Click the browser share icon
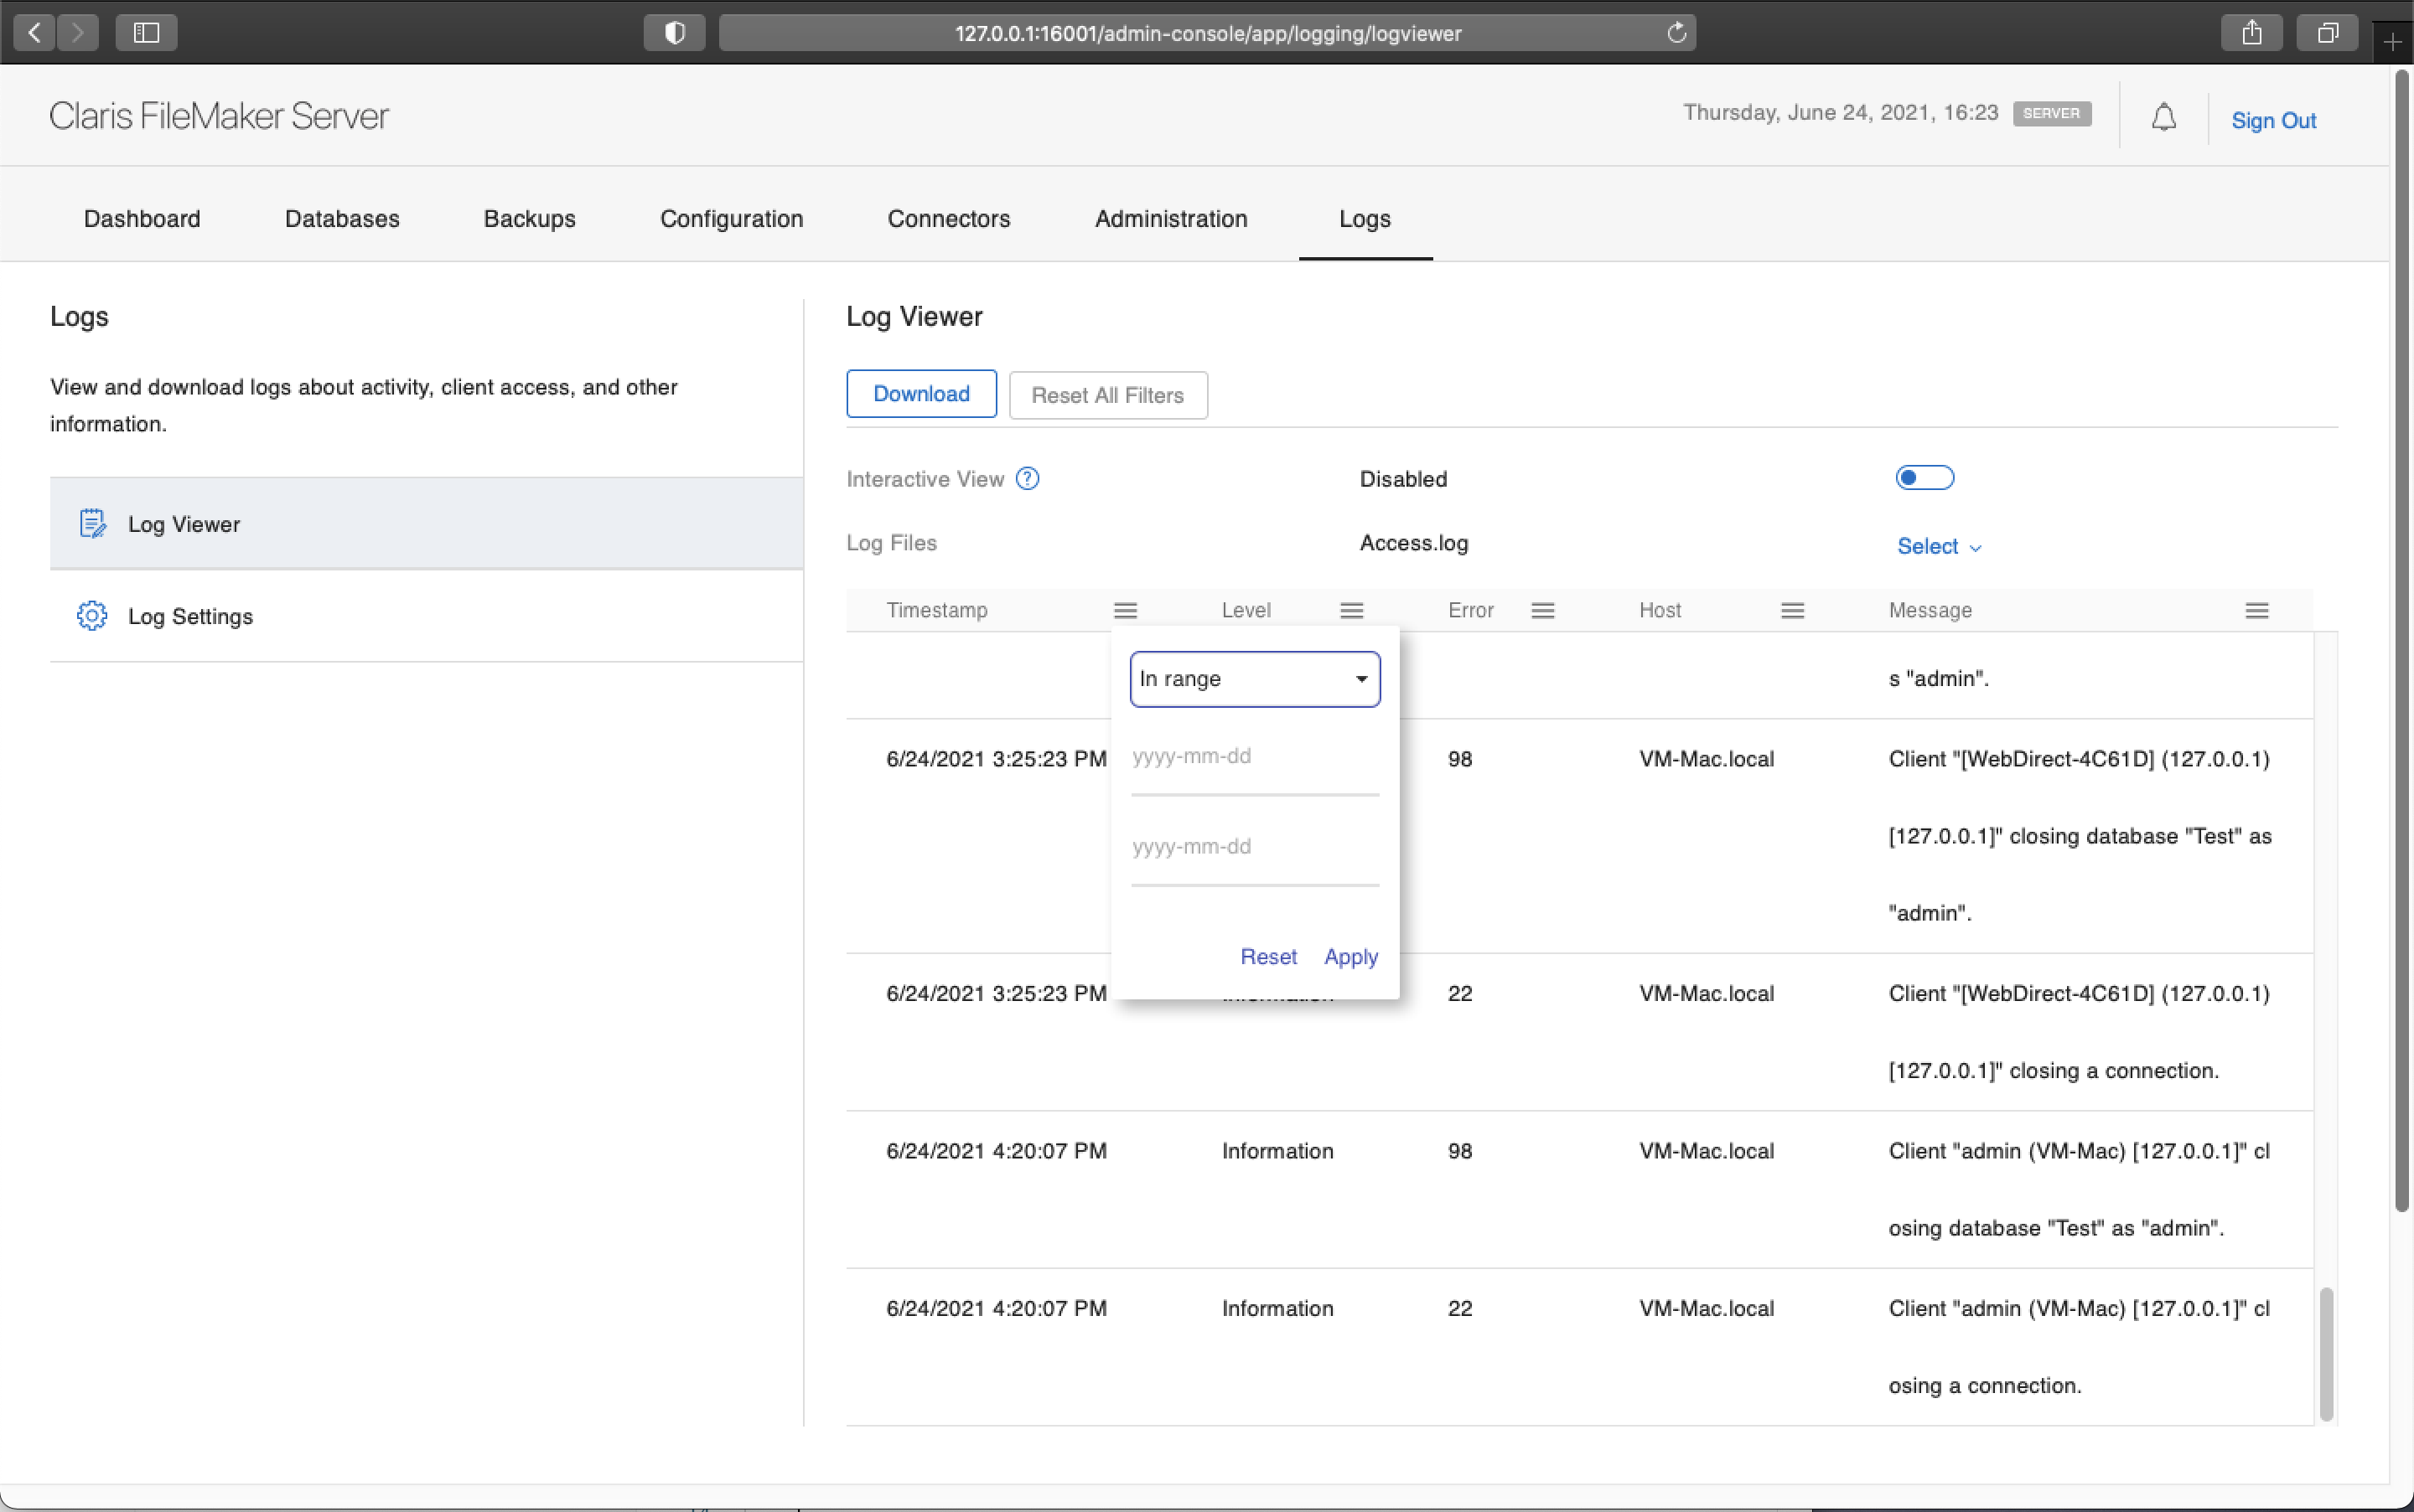The height and width of the screenshot is (1512, 2414). click(x=2251, y=32)
